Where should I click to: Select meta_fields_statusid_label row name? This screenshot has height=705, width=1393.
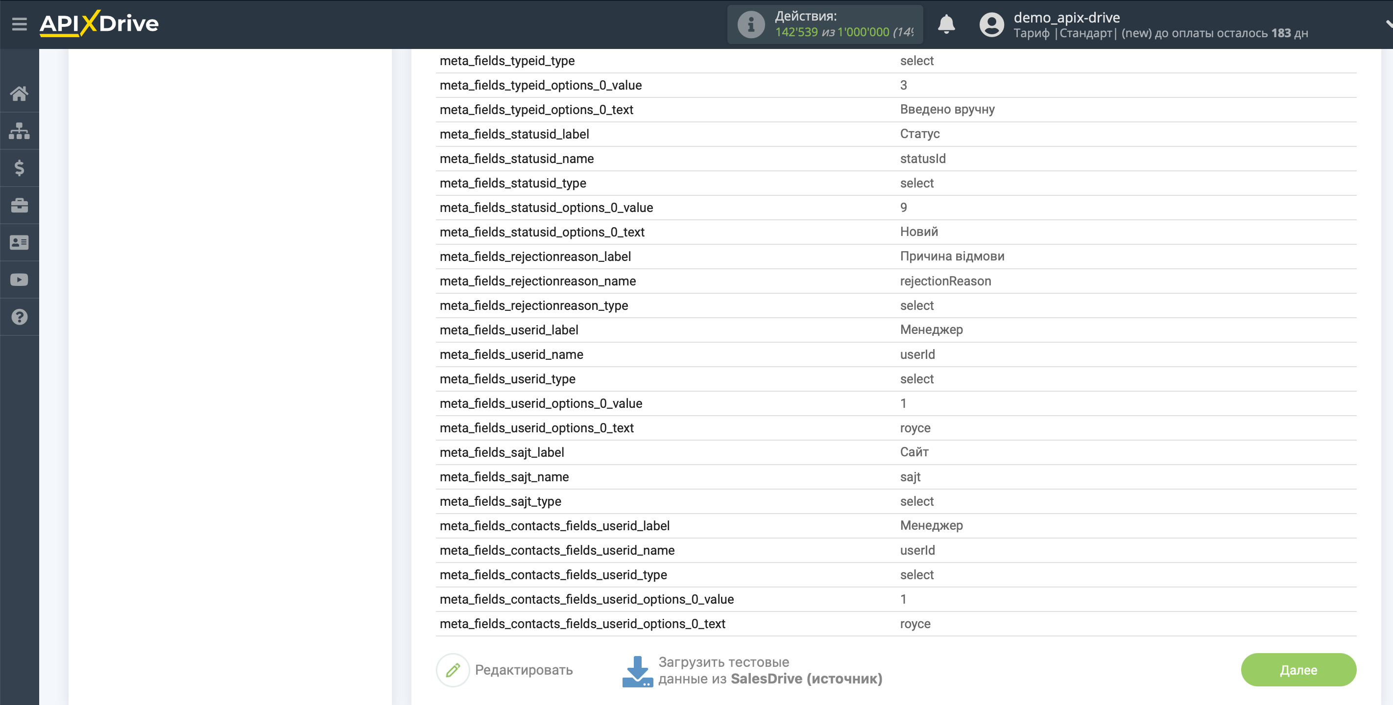pyautogui.click(x=514, y=134)
